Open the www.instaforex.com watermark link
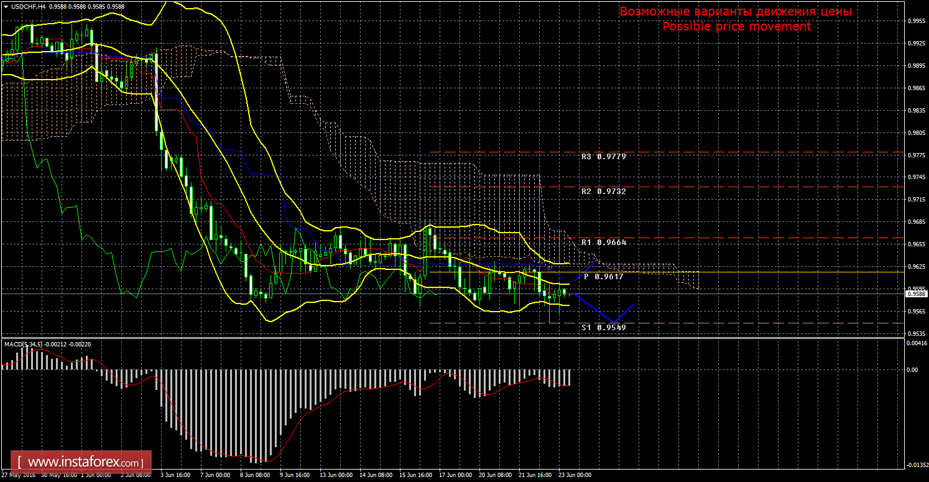This screenshot has height=482, width=929. 85,463
